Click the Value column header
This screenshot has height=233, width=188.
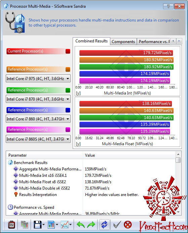[129, 155]
